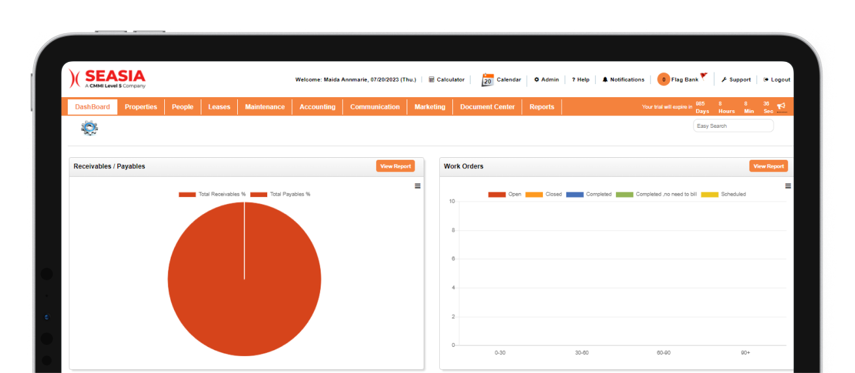Hide Total Payables % in pie legend
This screenshot has height=373, width=855.
[x=259, y=194]
